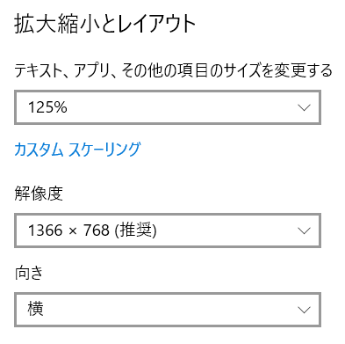Click the word カスタム in blue link
The width and height of the screenshot is (345, 344).
(x=39, y=150)
